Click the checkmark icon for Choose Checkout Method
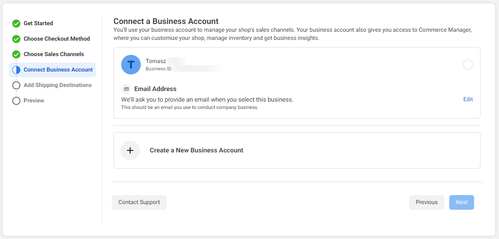The height and width of the screenshot is (239, 499). (16, 39)
